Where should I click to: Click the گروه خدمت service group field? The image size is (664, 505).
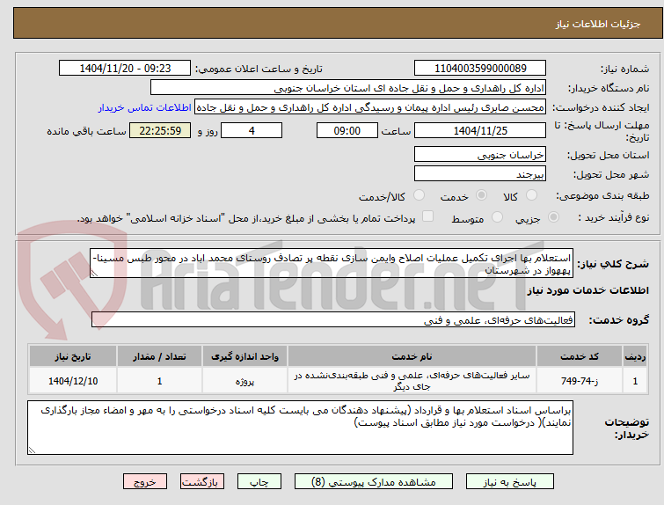point(333,320)
